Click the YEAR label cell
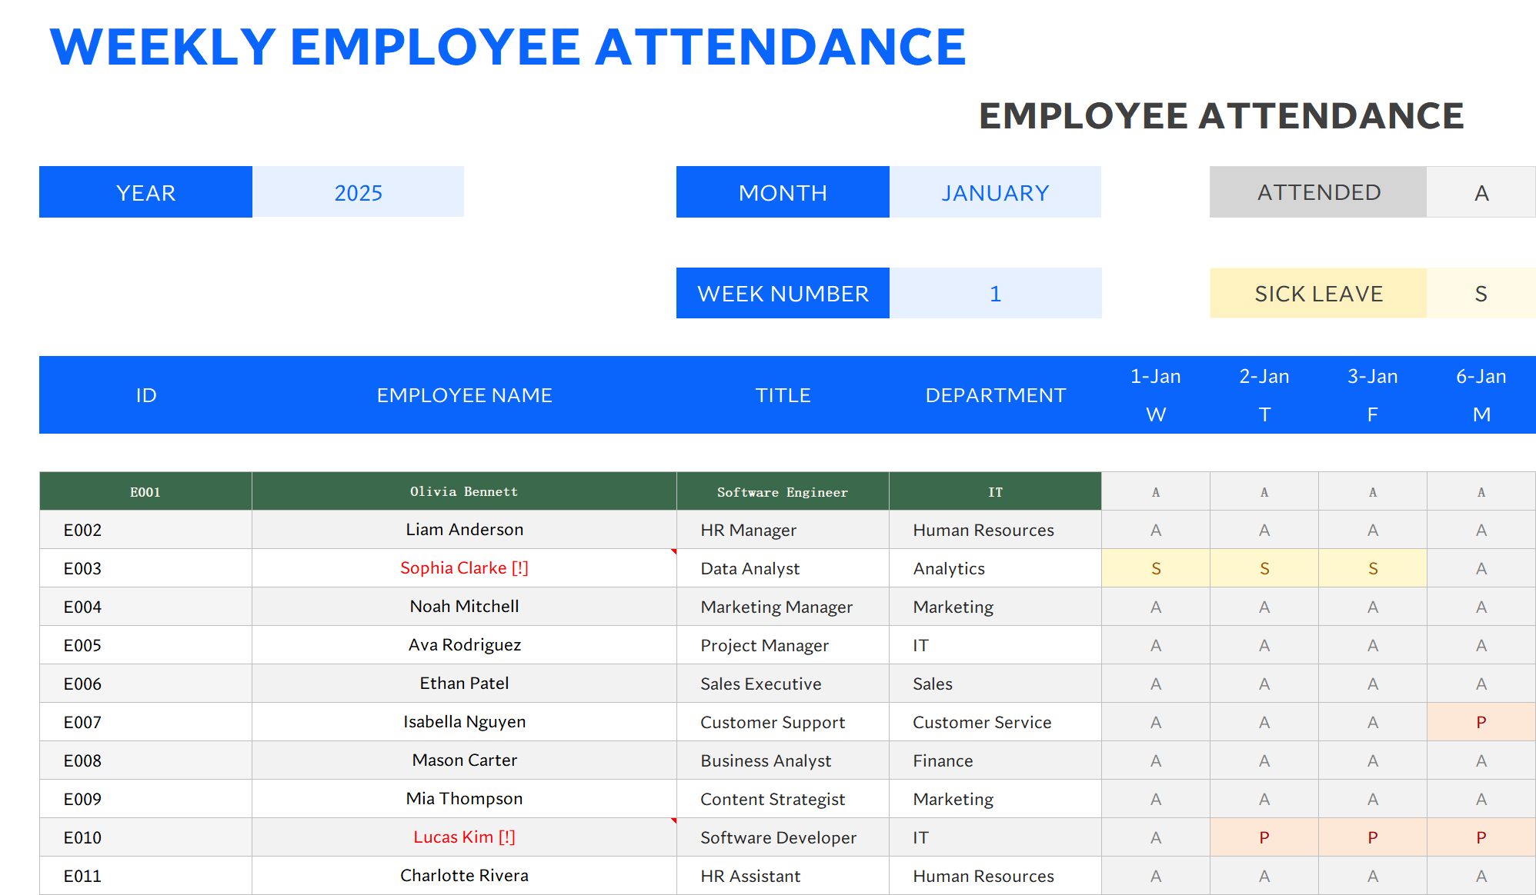The height and width of the screenshot is (895, 1536). [x=145, y=192]
